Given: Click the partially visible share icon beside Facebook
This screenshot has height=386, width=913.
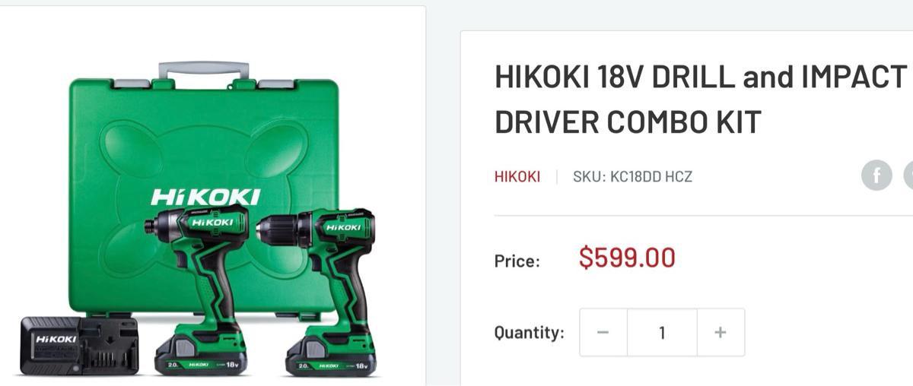Looking at the screenshot, I should click(x=908, y=176).
